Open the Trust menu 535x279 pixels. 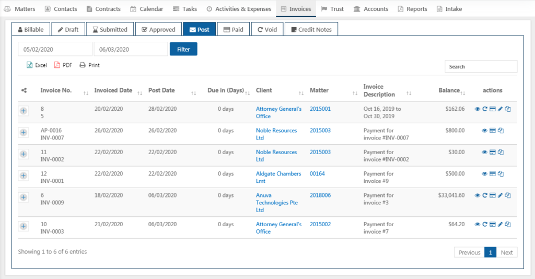pos(332,9)
